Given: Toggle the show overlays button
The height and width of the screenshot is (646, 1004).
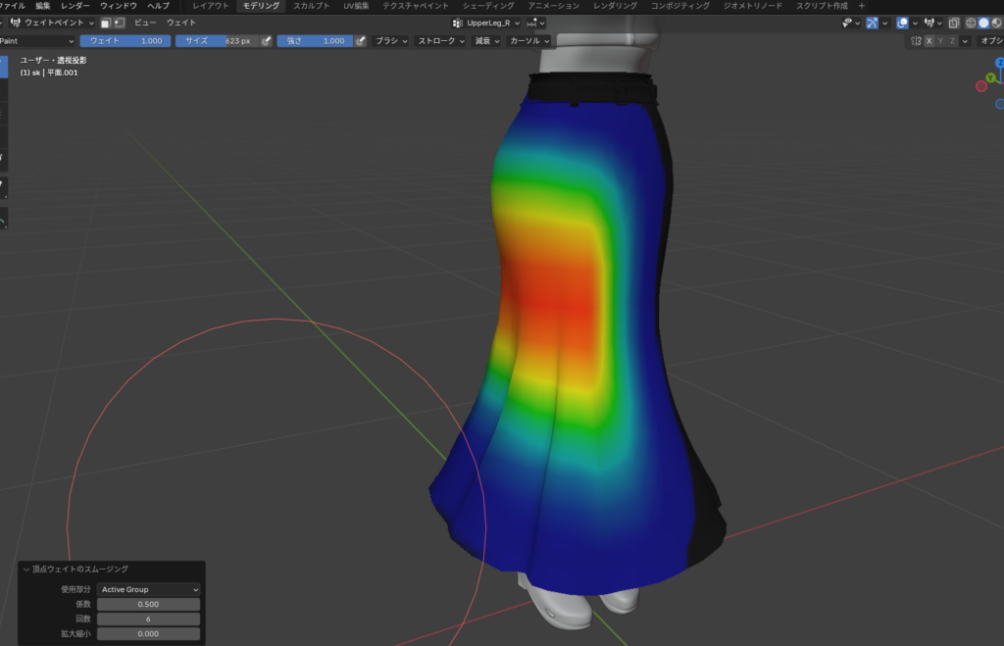Looking at the screenshot, I should tap(902, 23).
